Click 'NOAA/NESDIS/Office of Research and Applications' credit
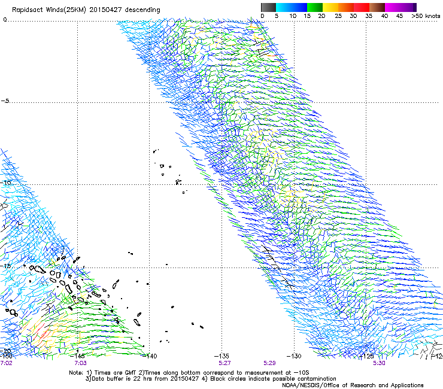Viewport: 443px width, 389px height. [x=353, y=385]
